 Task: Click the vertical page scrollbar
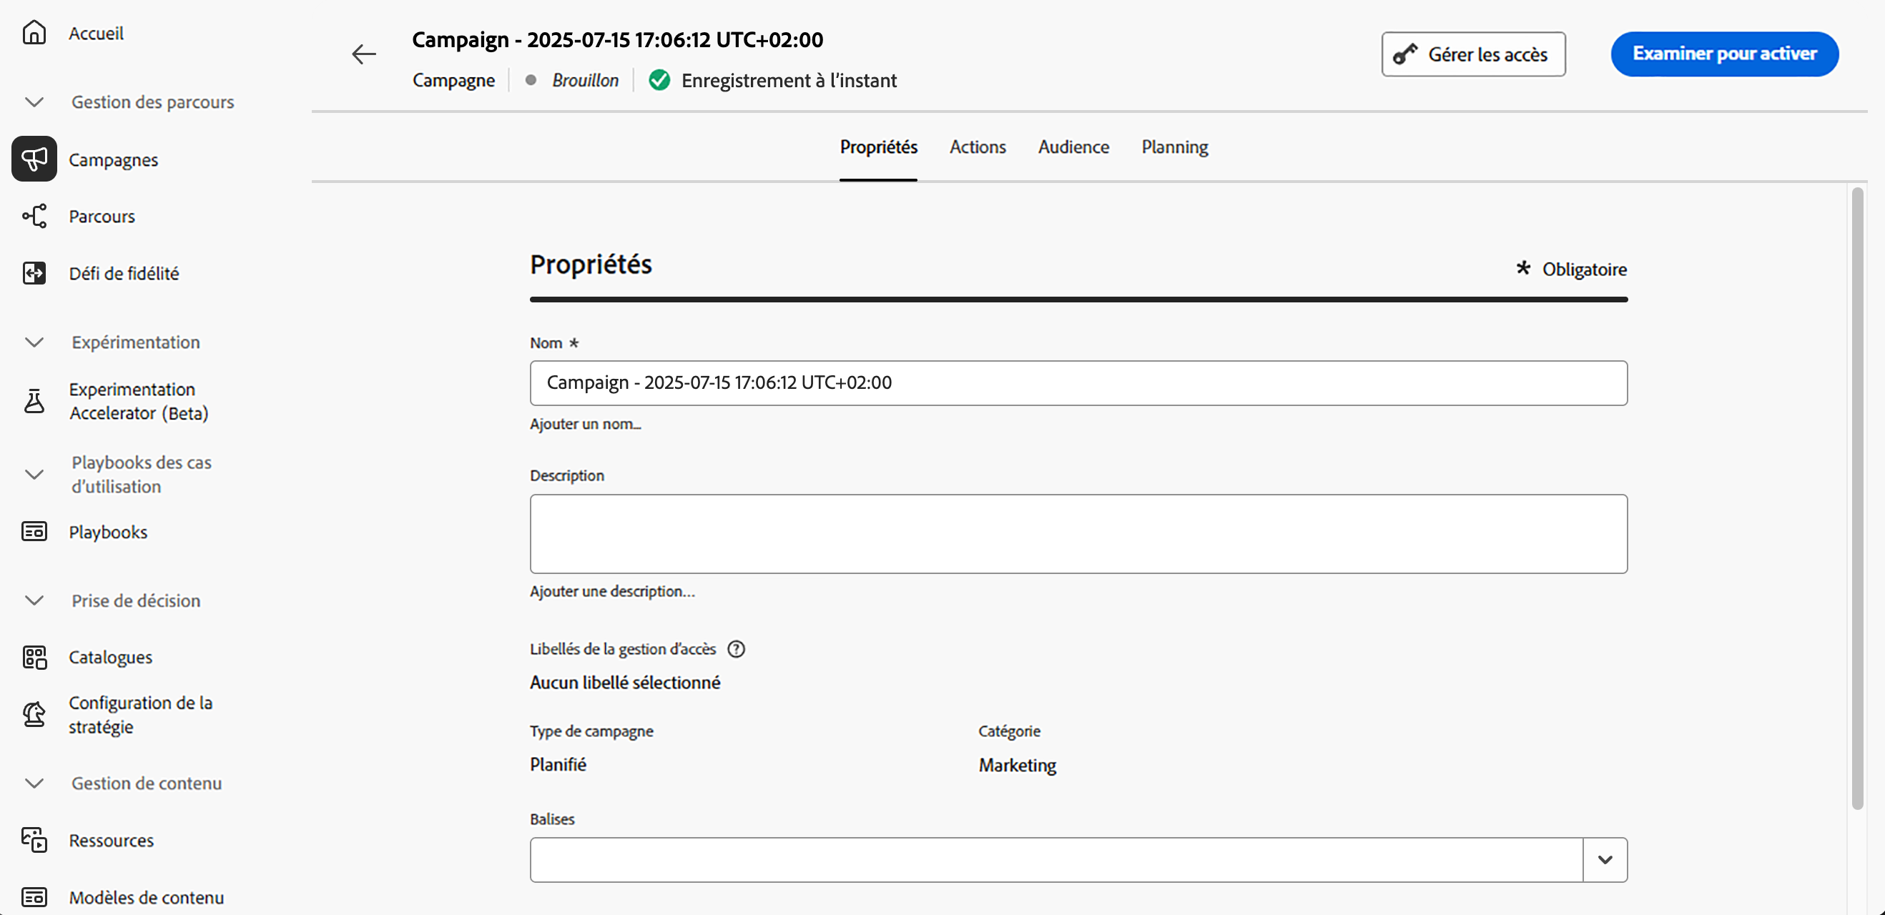[x=1857, y=498]
